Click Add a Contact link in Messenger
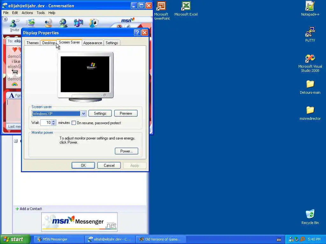 (x=29, y=209)
